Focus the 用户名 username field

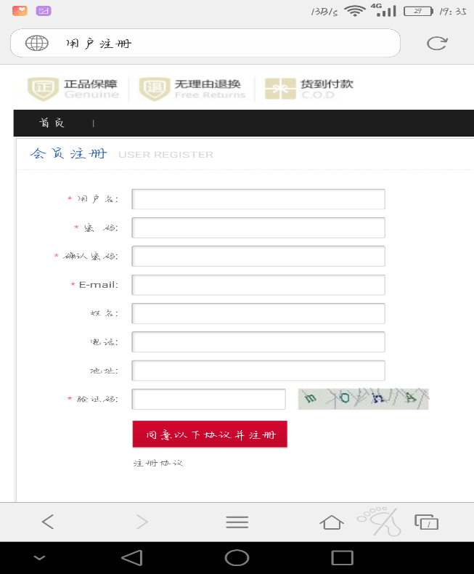(258, 199)
